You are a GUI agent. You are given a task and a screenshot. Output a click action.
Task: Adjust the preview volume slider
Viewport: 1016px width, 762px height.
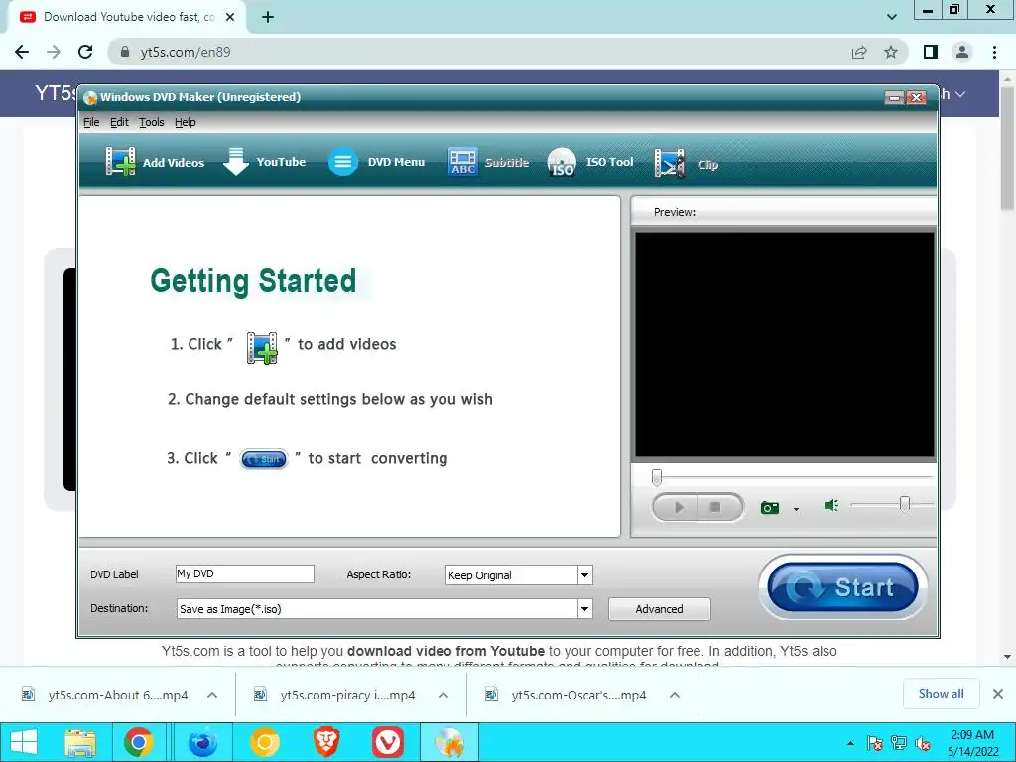pyautogui.click(x=905, y=504)
